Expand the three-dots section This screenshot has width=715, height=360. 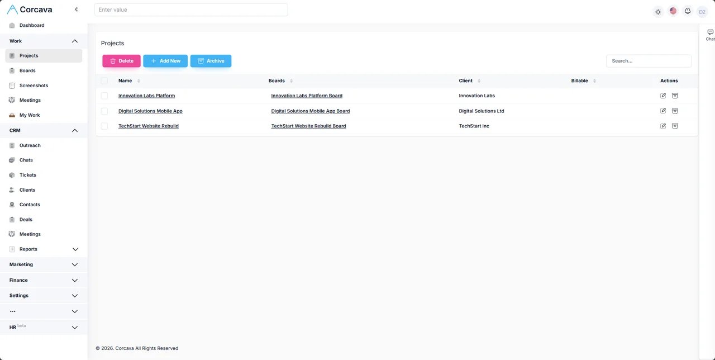pyautogui.click(x=75, y=311)
